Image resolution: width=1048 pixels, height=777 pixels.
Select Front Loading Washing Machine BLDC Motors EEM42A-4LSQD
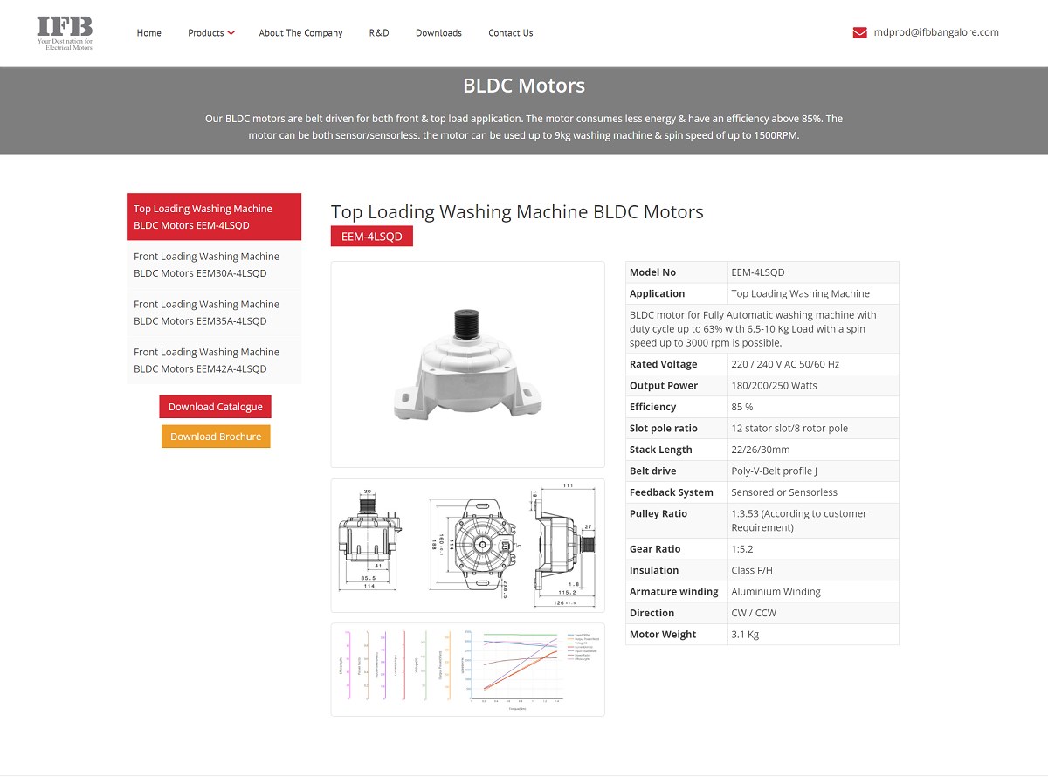215,360
